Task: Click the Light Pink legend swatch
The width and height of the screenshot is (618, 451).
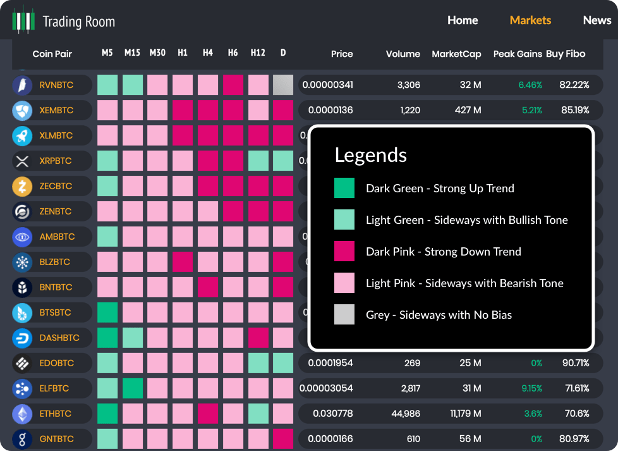Action: pos(344,283)
